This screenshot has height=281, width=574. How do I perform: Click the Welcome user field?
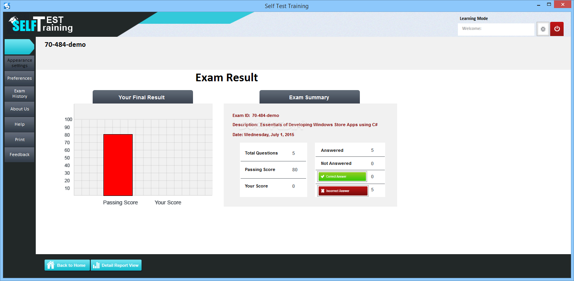[496, 29]
